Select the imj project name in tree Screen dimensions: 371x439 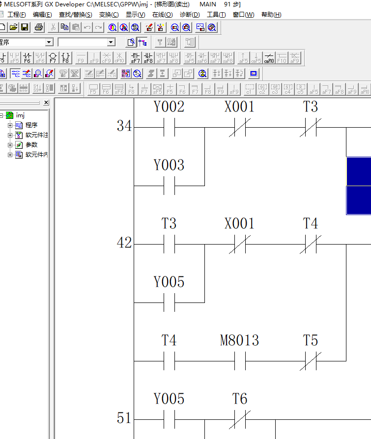point(20,115)
